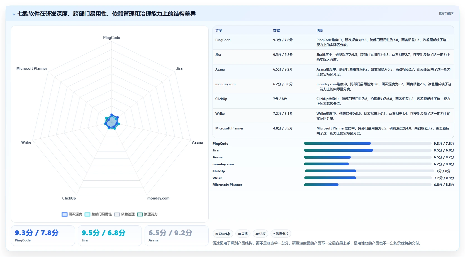The width and height of the screenshot is (465, 257).
Task: Select the 进度 tag
Action: [x=261, y=234]
